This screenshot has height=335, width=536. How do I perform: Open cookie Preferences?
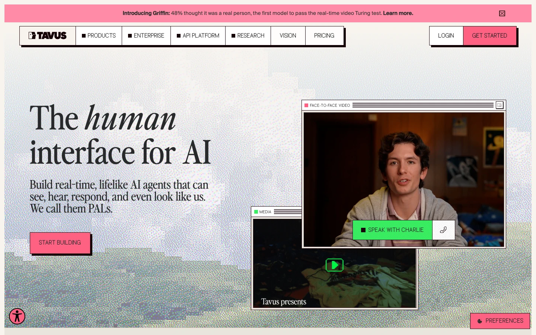500,321
